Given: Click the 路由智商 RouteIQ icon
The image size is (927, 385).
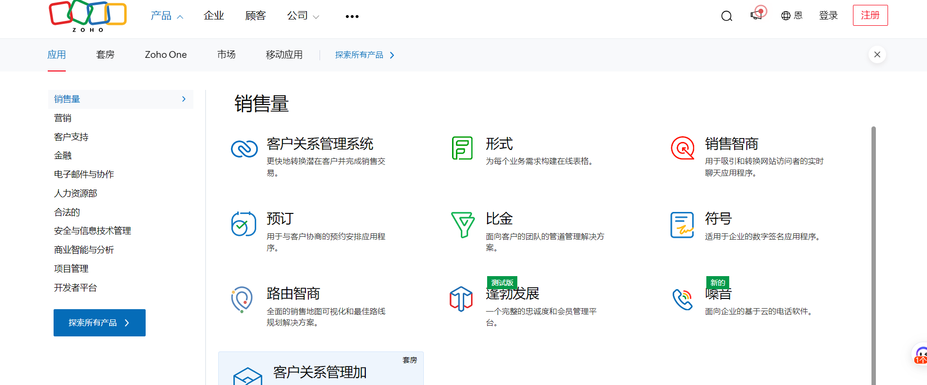Looking at the screenshot, I should [242, 299].
